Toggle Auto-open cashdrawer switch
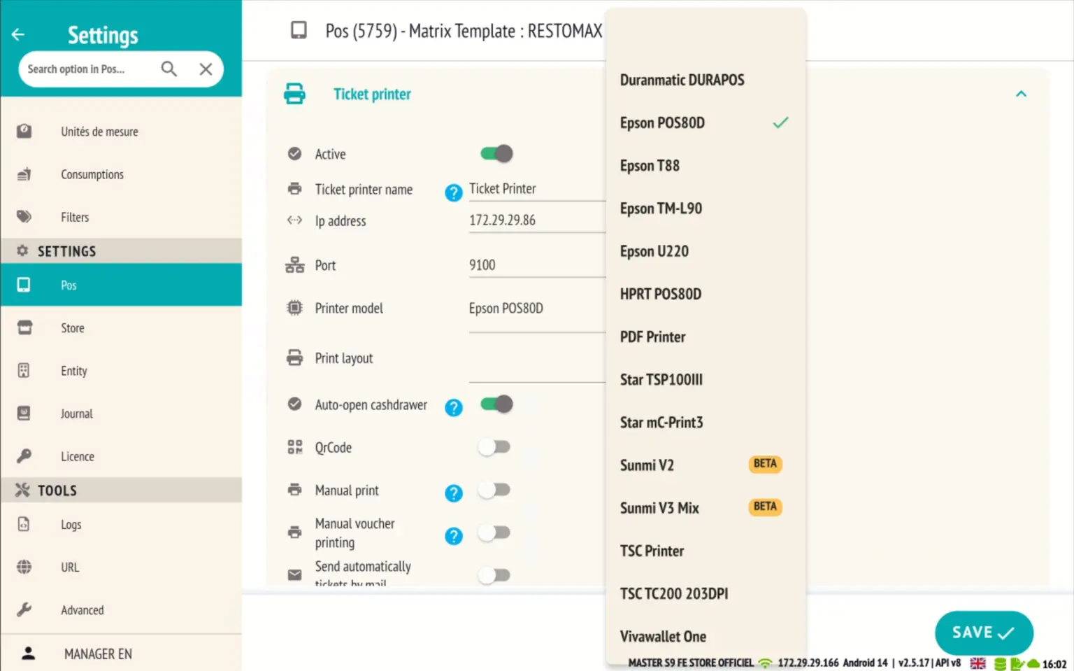1074x671 pixels. [496, 404]
